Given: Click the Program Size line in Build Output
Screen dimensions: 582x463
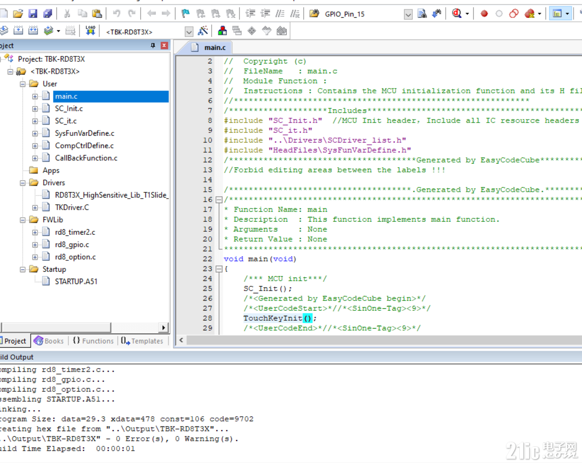Looking at the screenshot, I should (x=126, y=419).
